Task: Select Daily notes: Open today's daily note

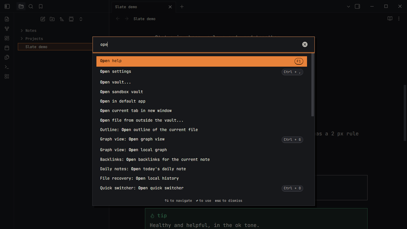Action: coord(201,169)
